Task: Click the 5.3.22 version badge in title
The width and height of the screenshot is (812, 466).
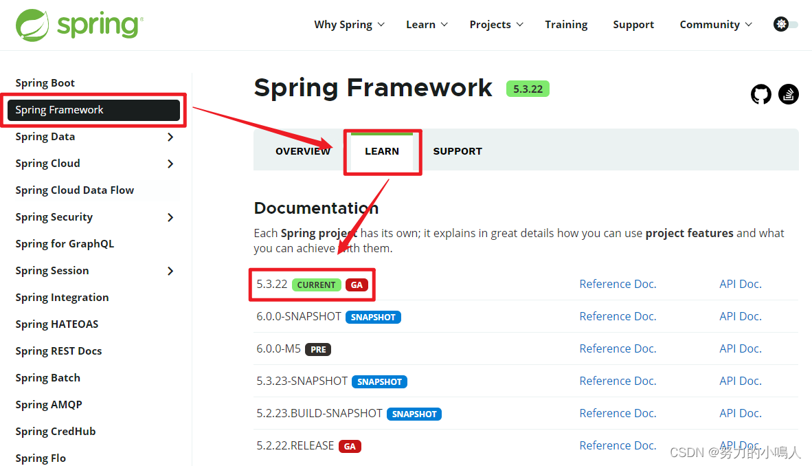Action: 528,89
